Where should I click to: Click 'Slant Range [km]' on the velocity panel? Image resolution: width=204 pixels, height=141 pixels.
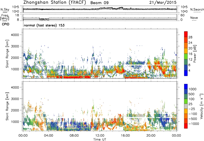coord(7,106)
